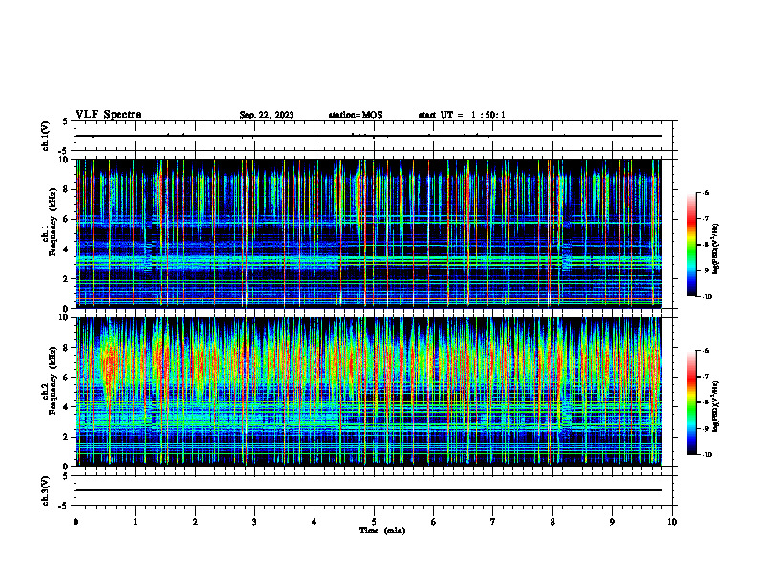Click time axis tick label "7"
This screenshot has width=757, height=585.
[493, 522]
